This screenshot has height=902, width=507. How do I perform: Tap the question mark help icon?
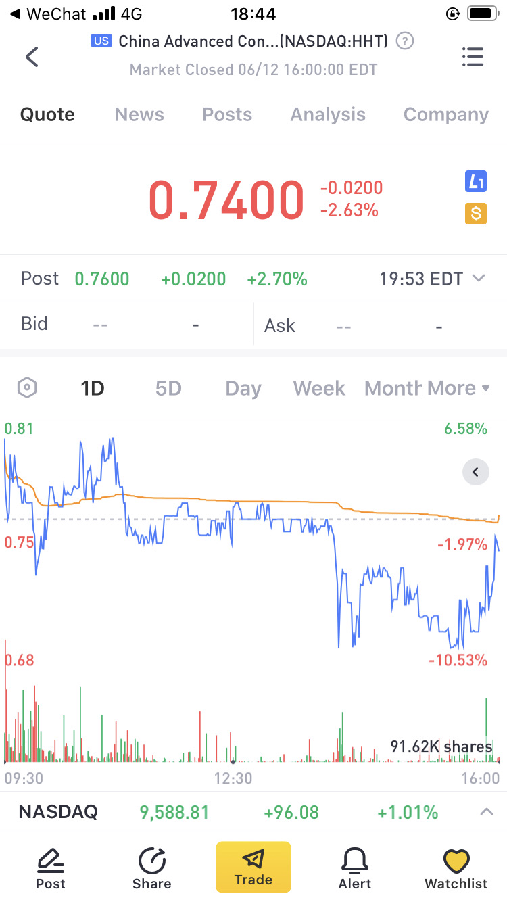pyautogui.click(x=404, y=41)
